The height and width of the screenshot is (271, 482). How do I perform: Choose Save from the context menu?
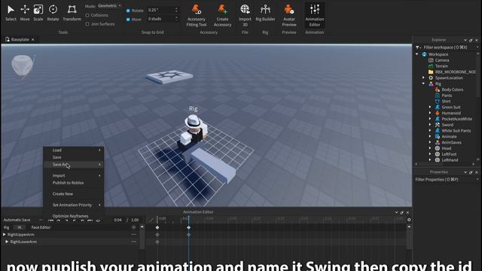coord(74,157)
